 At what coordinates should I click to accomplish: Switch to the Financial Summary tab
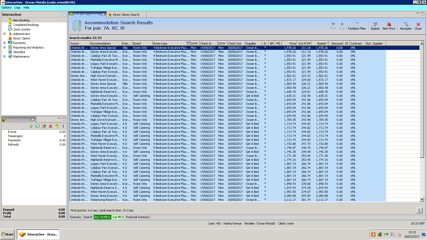coord(138,217)
